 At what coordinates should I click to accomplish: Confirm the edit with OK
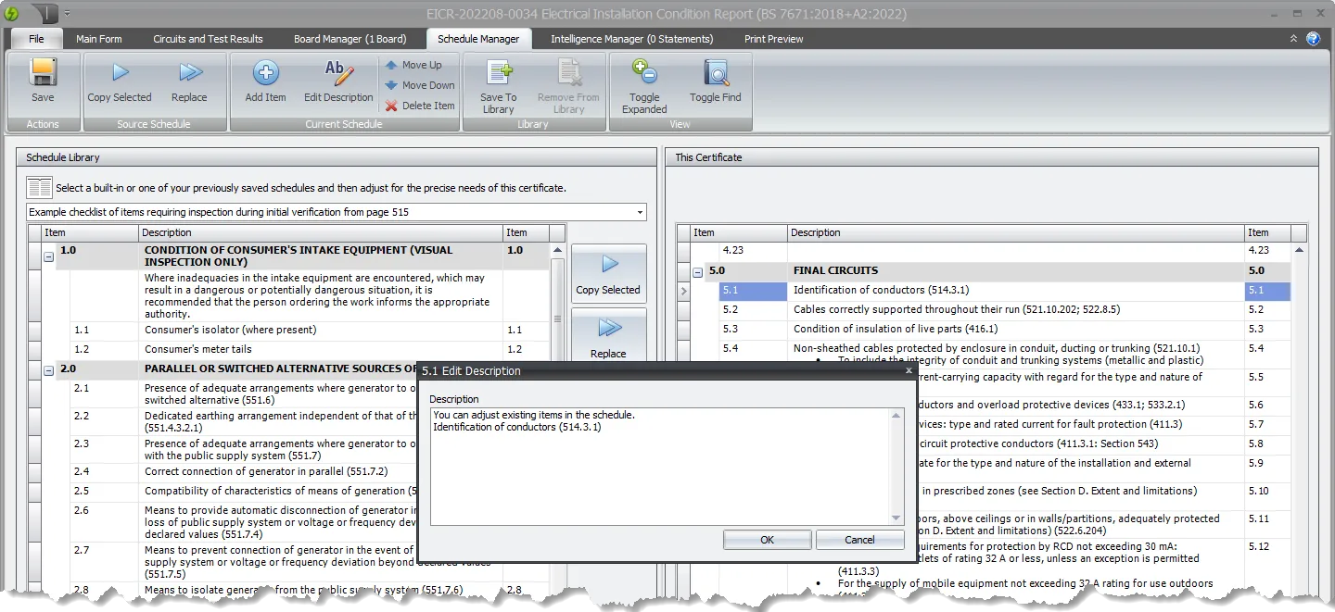click(x=767, y=539)
